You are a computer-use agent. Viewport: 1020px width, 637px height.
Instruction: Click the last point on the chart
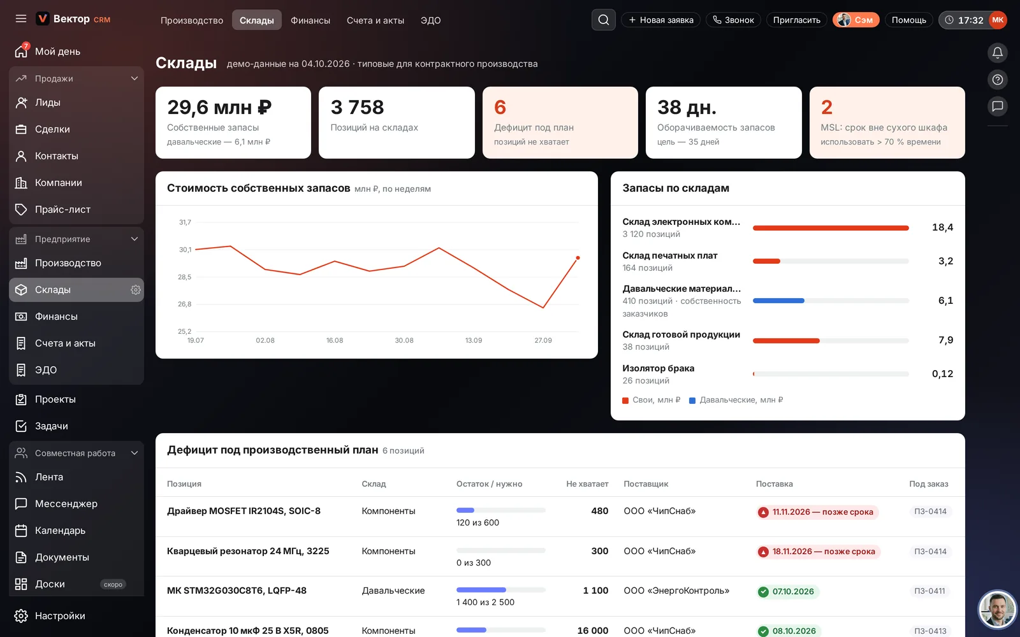[x=578, y=258]
